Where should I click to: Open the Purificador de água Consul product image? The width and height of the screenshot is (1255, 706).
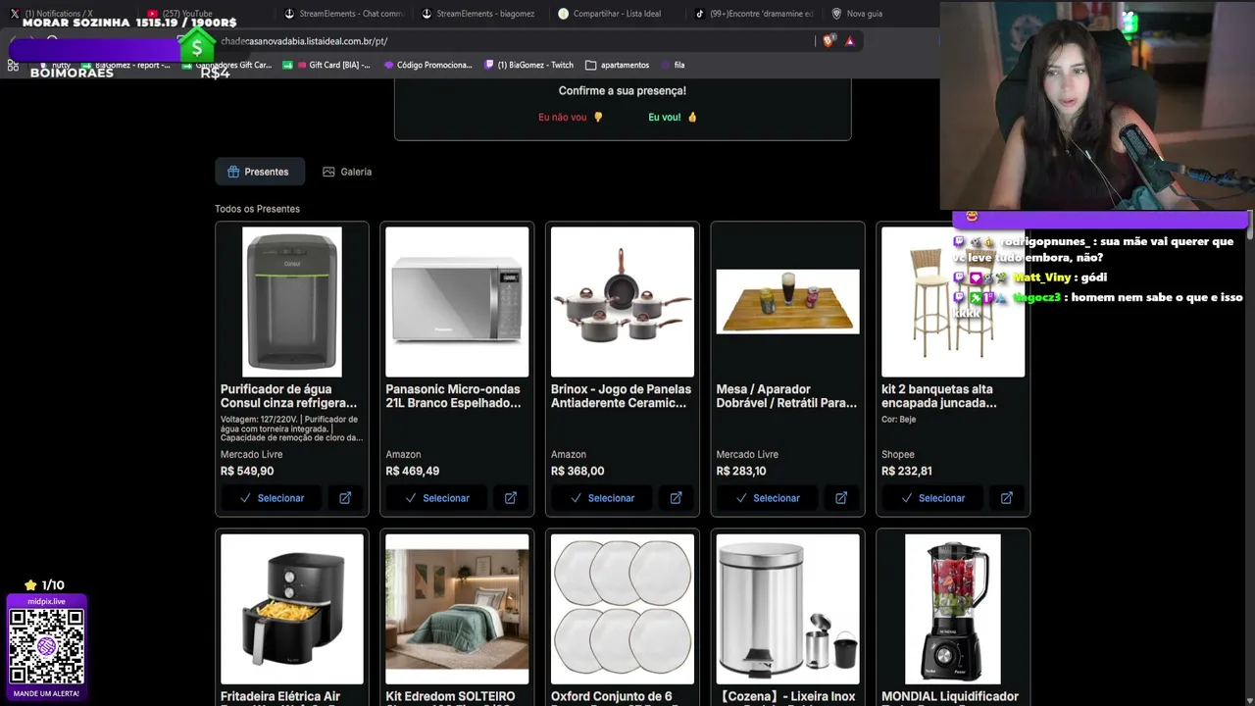[292, 302]
